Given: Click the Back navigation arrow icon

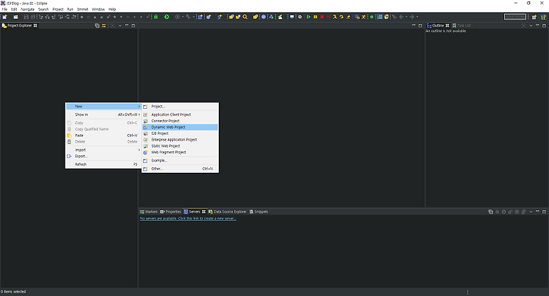Looking at the screenshot, I should pyautogui.click(x=401, y=17).
